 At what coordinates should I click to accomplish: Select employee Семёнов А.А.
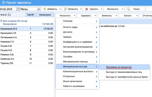pos(27,59)
